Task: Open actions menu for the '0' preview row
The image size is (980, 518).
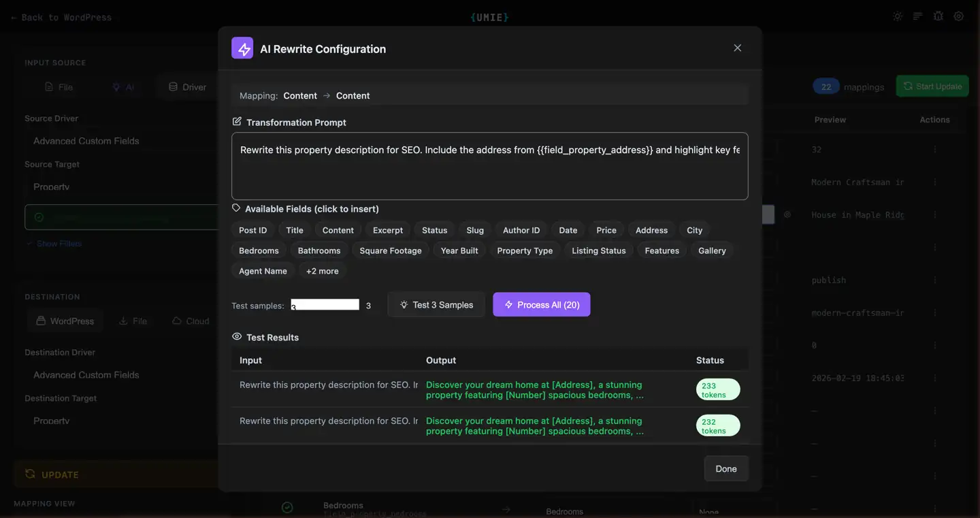Action: pyautogui.click(x=934, y=345)
